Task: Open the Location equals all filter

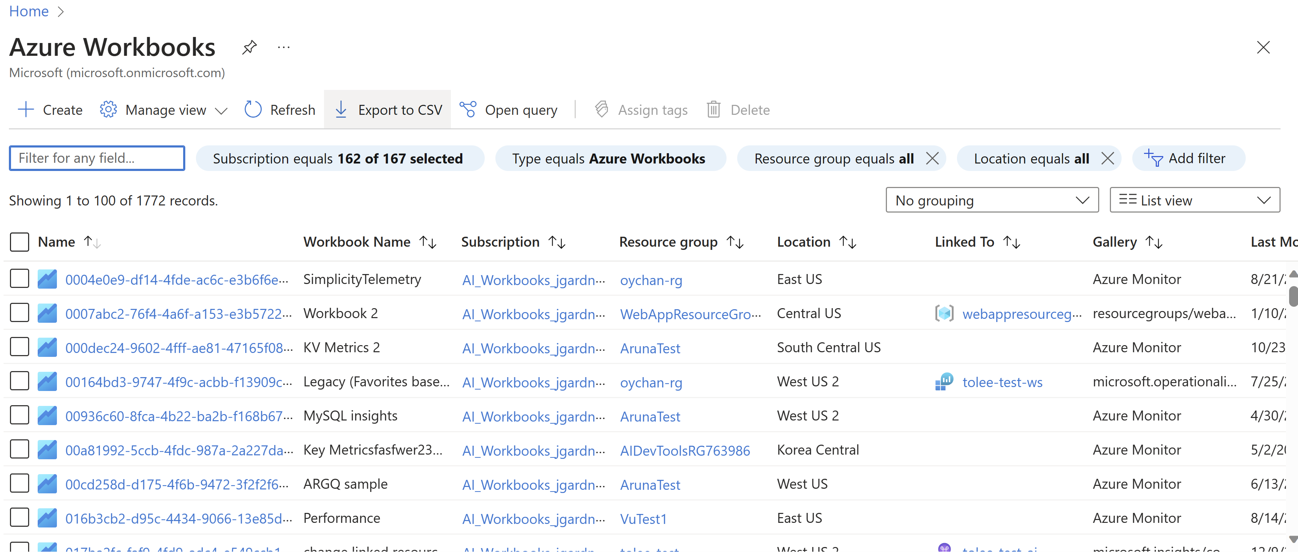Action: click(1031, 159)
